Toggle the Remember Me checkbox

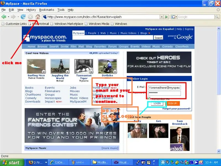click(149, 98)
